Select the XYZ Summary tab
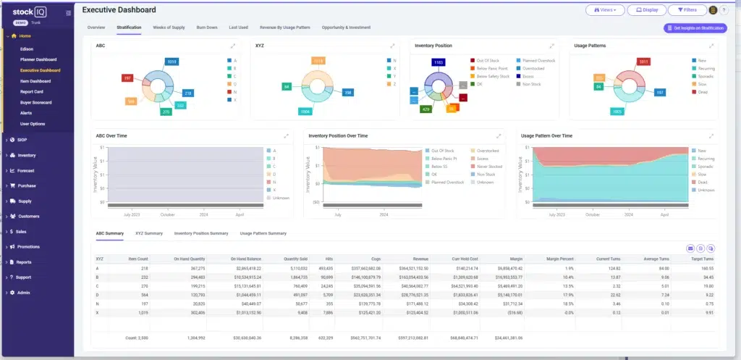Image resolution: width=741 pixels, height=360 pixels. tap(149, 233)
